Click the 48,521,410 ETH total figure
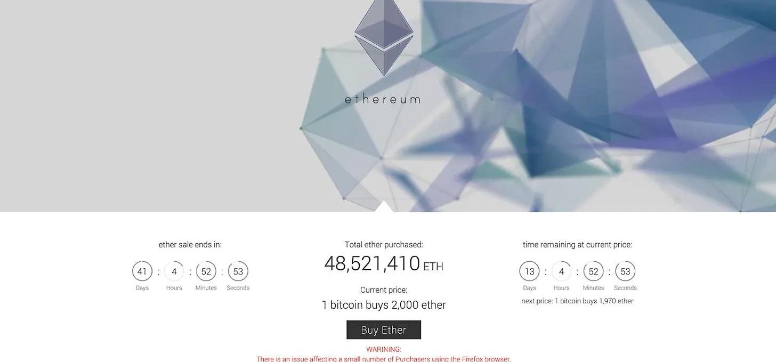Image resolution: width=776 pixels, height=362 pixels. [384, 264]
